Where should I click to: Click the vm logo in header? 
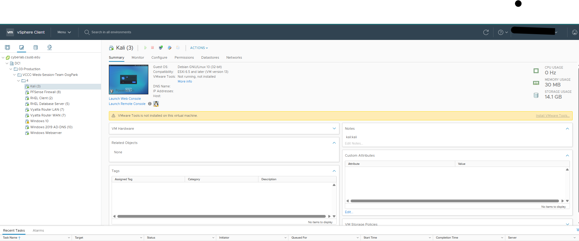click(10, 32)
